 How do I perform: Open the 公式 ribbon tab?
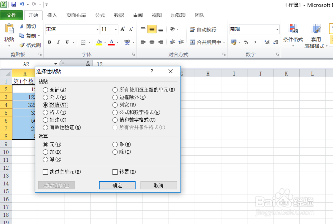pos(100,15)
